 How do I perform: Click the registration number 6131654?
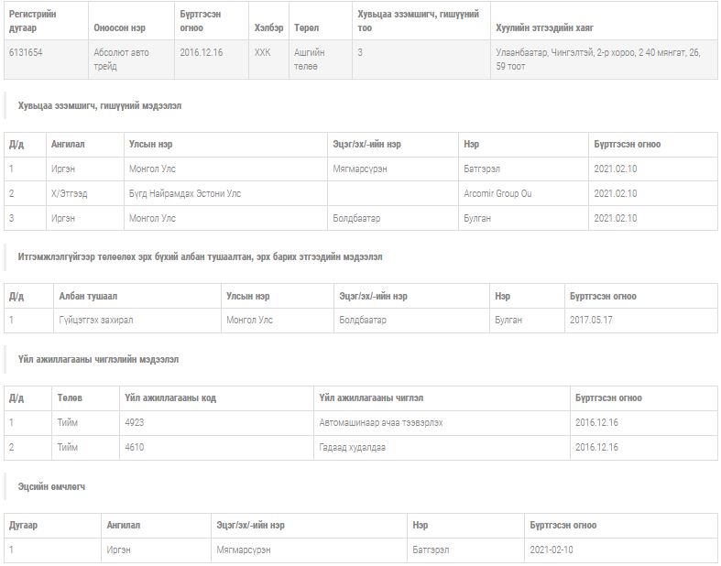[26, 53]
